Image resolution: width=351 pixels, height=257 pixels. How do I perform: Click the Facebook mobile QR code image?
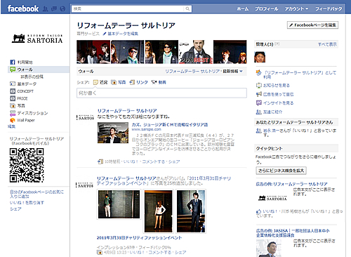coord(27,166)
